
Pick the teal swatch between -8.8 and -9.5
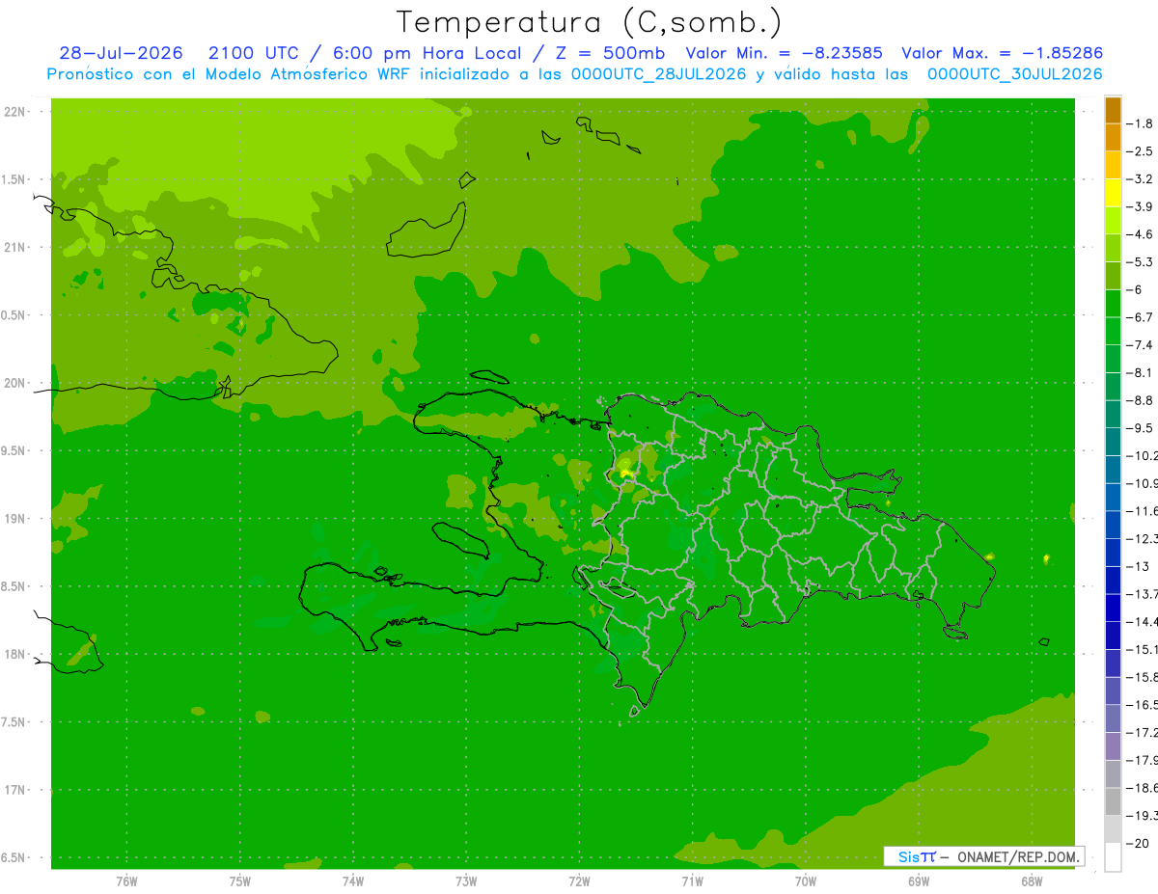(x=1113, y=414)
